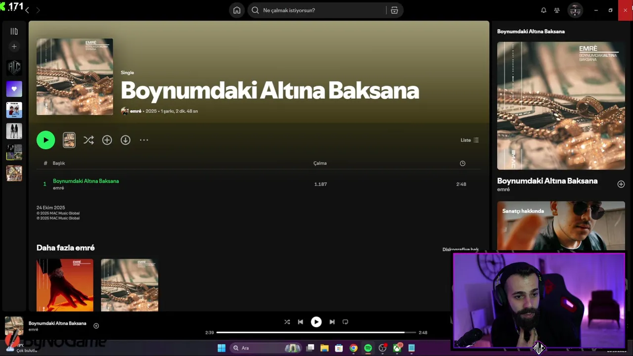
Task: Open Microsoft Store from taskbar
Action: click(x=339, y=348)
